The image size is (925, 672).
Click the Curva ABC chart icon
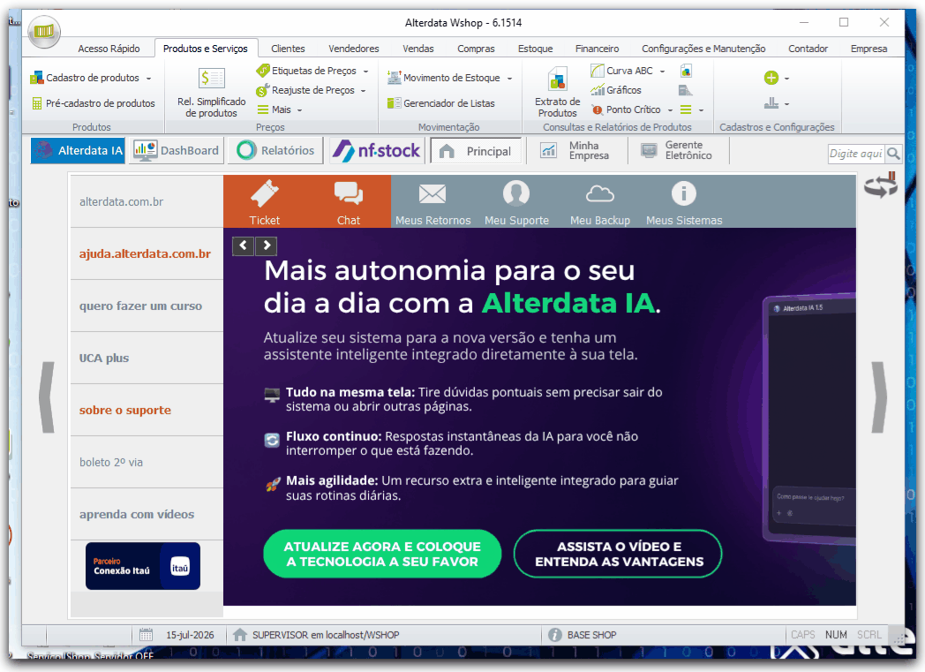click(597, 71)
